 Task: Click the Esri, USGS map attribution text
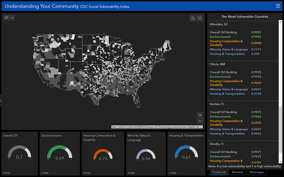pos(157,127)
